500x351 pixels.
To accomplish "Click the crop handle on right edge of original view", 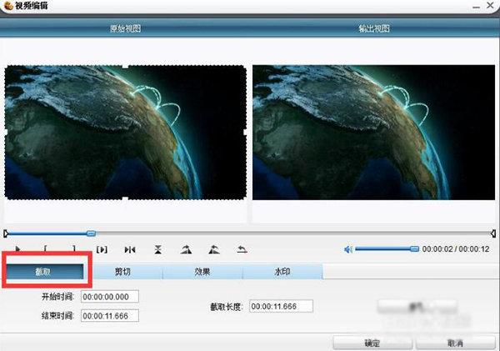I will [x=245, y=132].
